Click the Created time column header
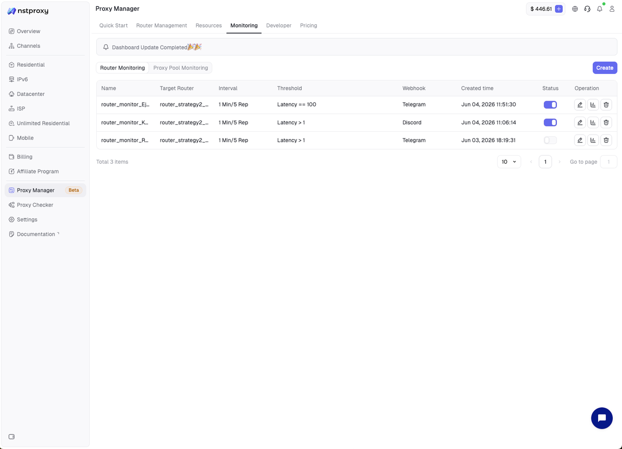The height and width of the screenshot is (449, 622). pos(477,88)
